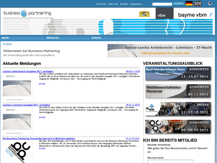Image resolution: width=217 pixels, height=163 pixels.
Task: Open Lexikon Lohnbüro article thumbnail
Action: (17, 121)
